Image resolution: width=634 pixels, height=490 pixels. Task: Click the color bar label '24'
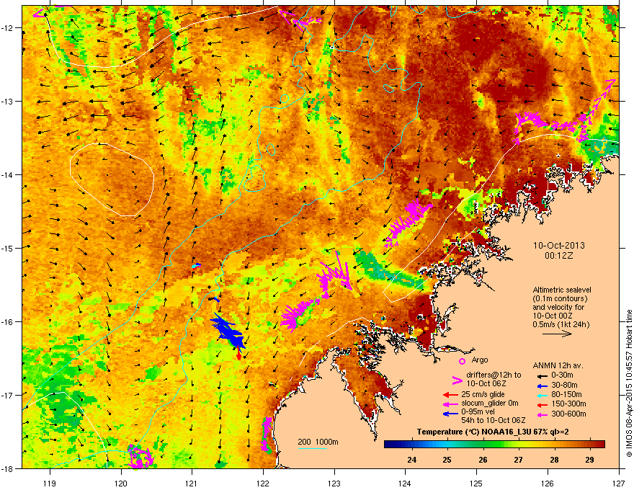coord(412,460)
